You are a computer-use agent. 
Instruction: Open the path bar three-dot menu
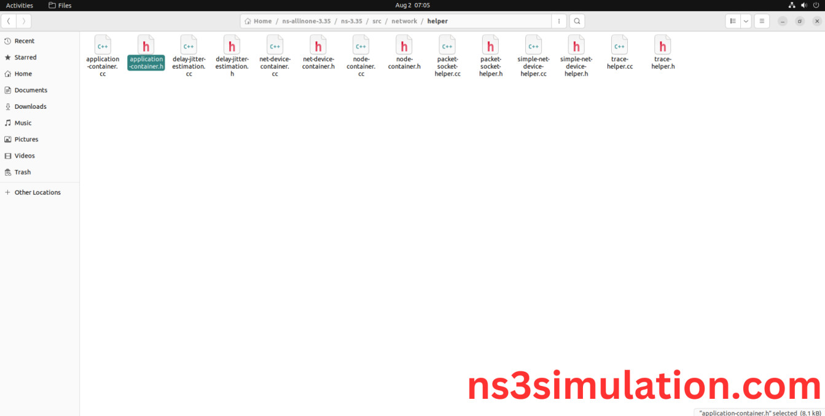coord(558,21)
